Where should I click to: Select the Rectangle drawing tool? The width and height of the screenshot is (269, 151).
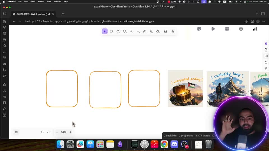(111, 31)
